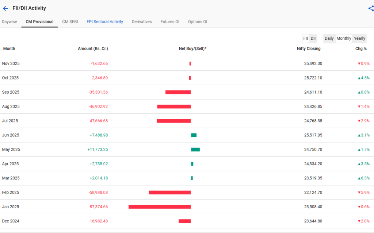The image size is (374, 233).
Task: Click the 2.0% change for Dec 2024
Action: coord(364,221)
